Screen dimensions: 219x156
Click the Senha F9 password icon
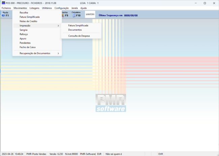(65, 14)
